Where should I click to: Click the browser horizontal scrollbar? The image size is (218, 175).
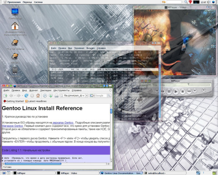(x=56, y=164)
